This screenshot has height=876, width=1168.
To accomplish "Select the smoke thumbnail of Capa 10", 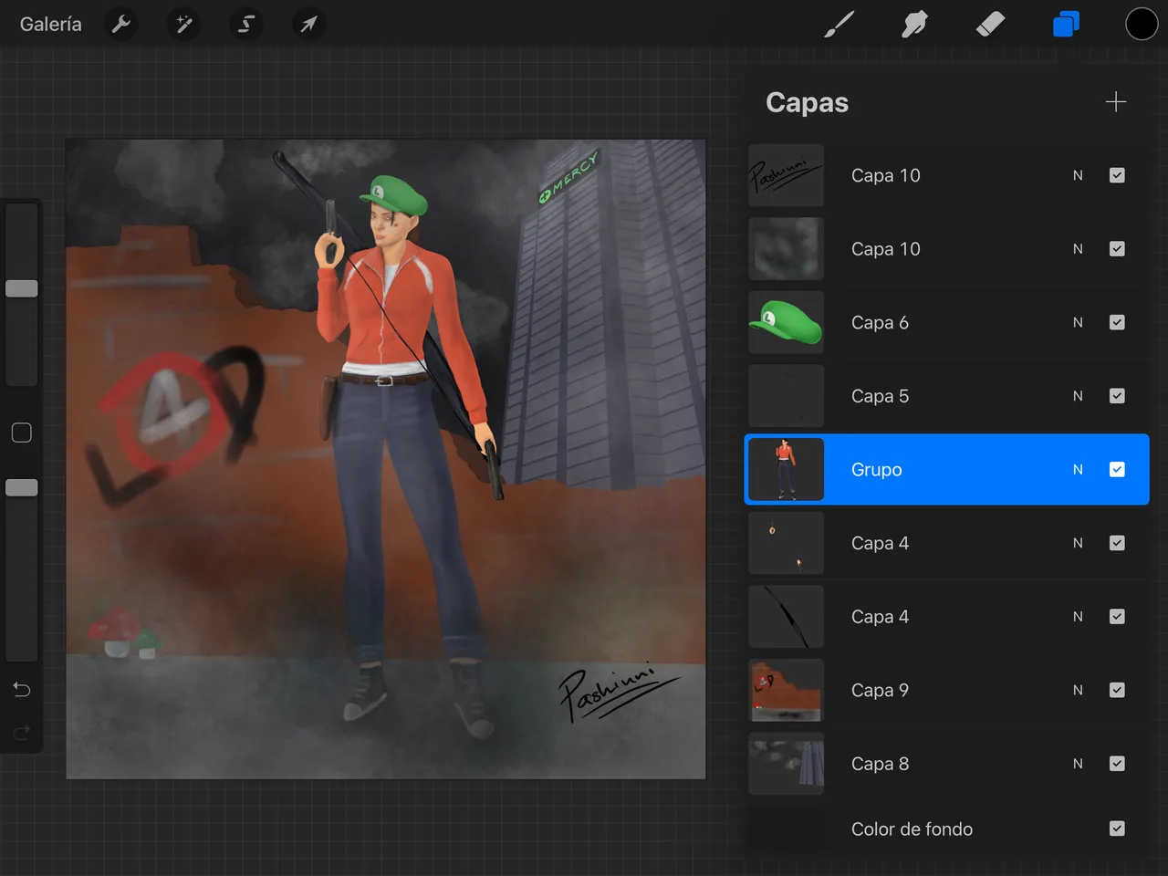I will 786,248.
